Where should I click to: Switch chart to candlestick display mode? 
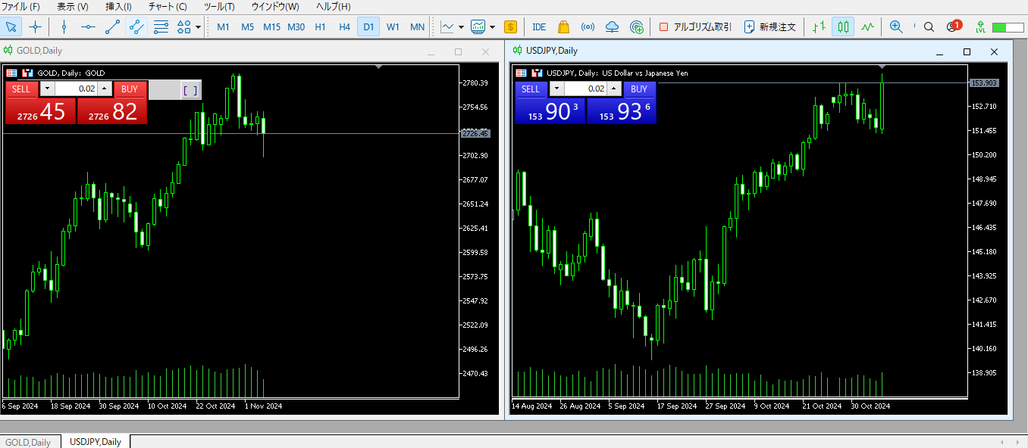(843, 27)
